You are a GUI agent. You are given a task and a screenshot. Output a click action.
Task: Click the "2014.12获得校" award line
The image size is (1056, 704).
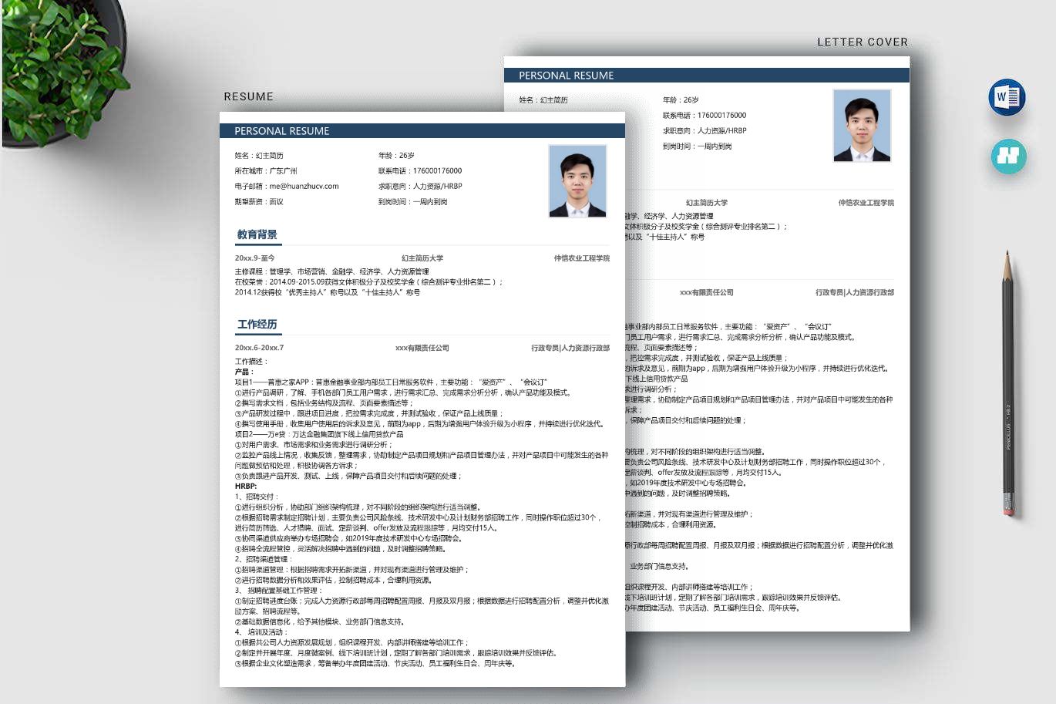coord(328,292)
